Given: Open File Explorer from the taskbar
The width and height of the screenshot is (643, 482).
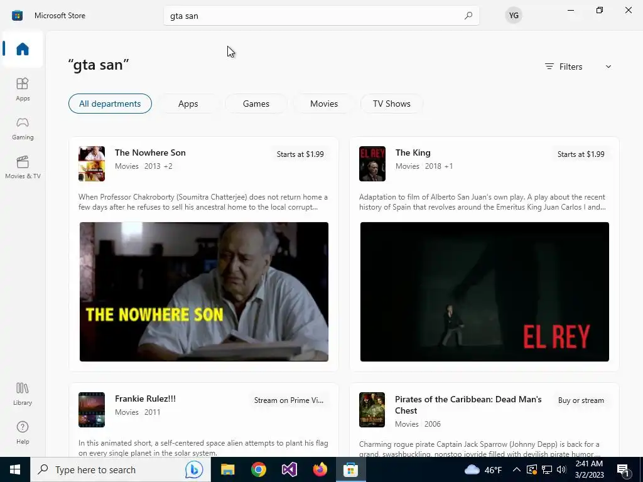Looking at the screenshot, I should click(x=227, y=469).
